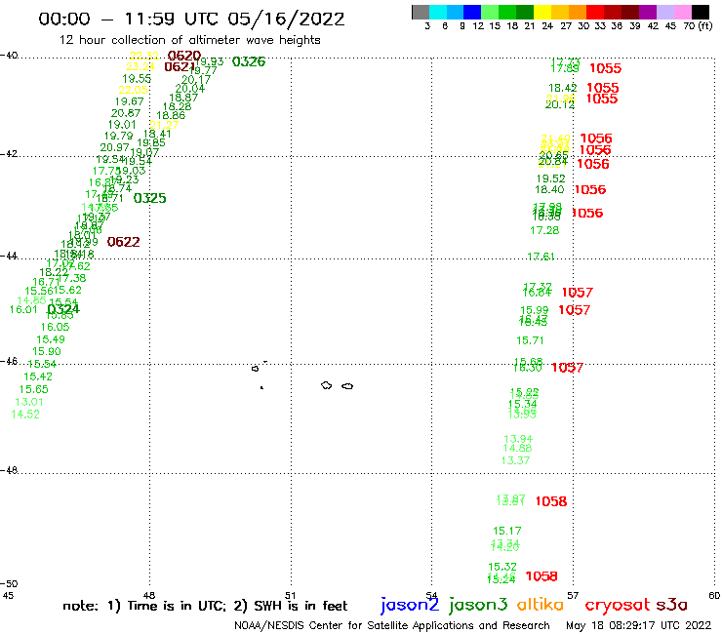Click the '0325' jason3 time label
The image size is (722, 634).
tap(149, 198)
